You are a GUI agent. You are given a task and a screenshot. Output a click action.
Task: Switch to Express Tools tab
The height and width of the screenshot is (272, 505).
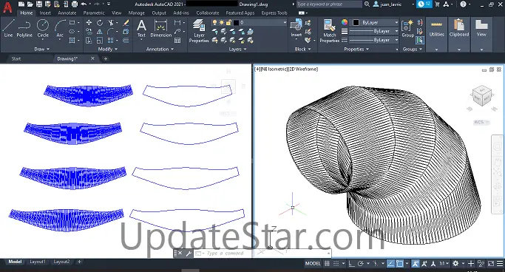[274, 13]
